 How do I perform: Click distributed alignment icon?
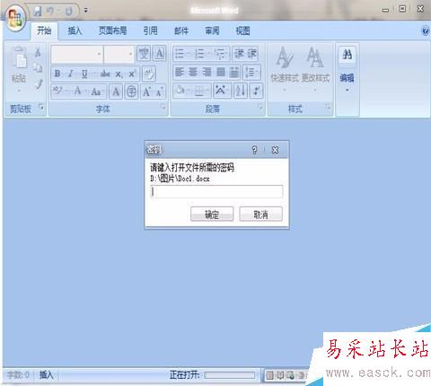coord(234,72)
